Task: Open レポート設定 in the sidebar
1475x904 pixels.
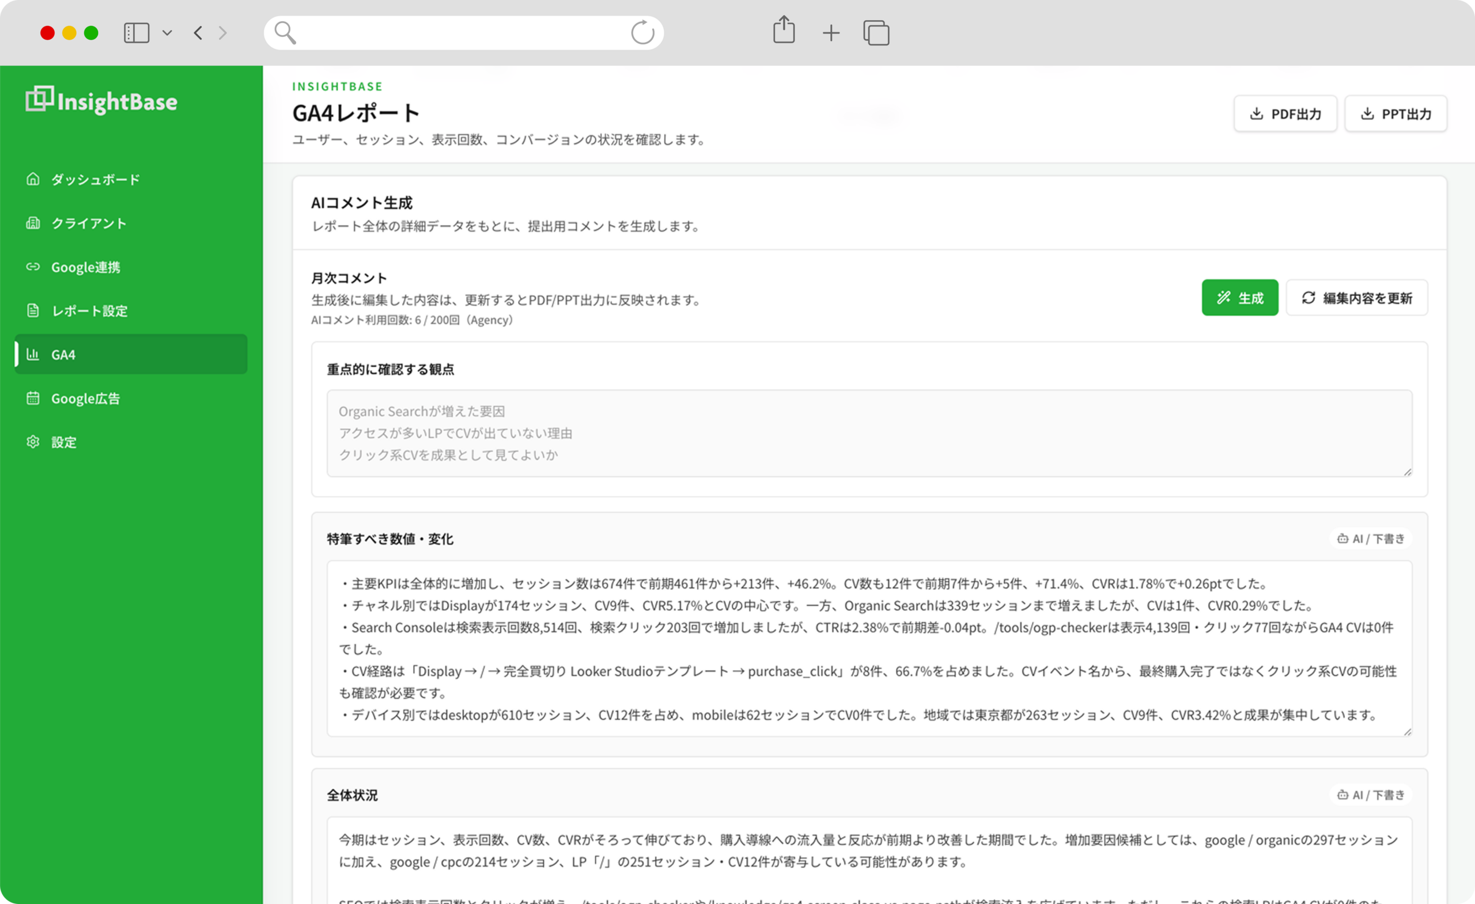Action: coord(131,310)
